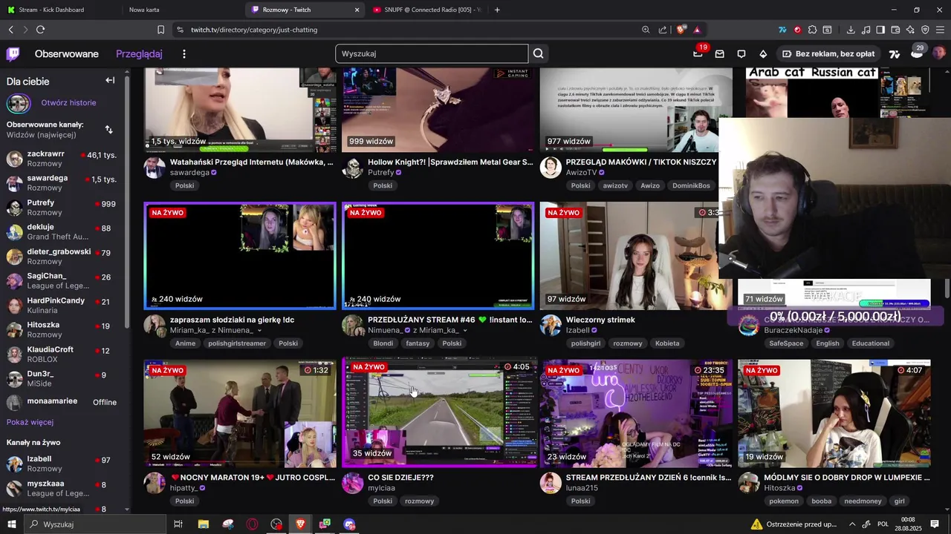Click the magnifier search button in Twitch header
The height and width of the screenshot is (534, 951).
pos(539,53)
